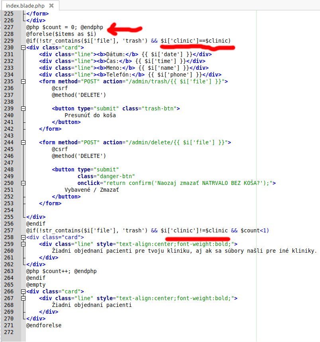This screenshot has width=320, height=342.
Task: Collapse the form block at line 235
Action: coord(23,81)
